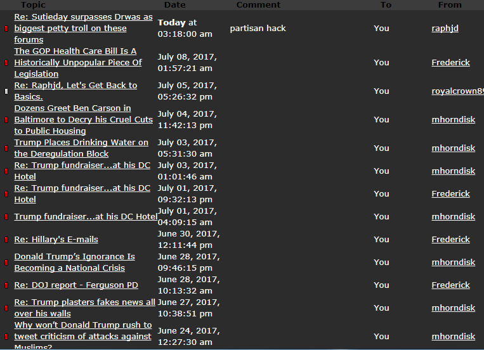Open mhorndisk's profile on Ben Carson row

coord(453,119)
